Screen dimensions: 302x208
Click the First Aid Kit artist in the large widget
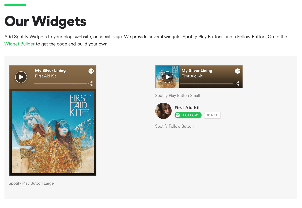46,76
